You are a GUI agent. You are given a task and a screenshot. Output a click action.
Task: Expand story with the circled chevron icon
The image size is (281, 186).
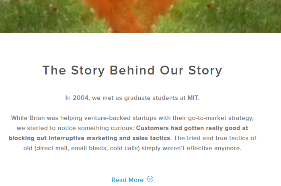(150, 179)
